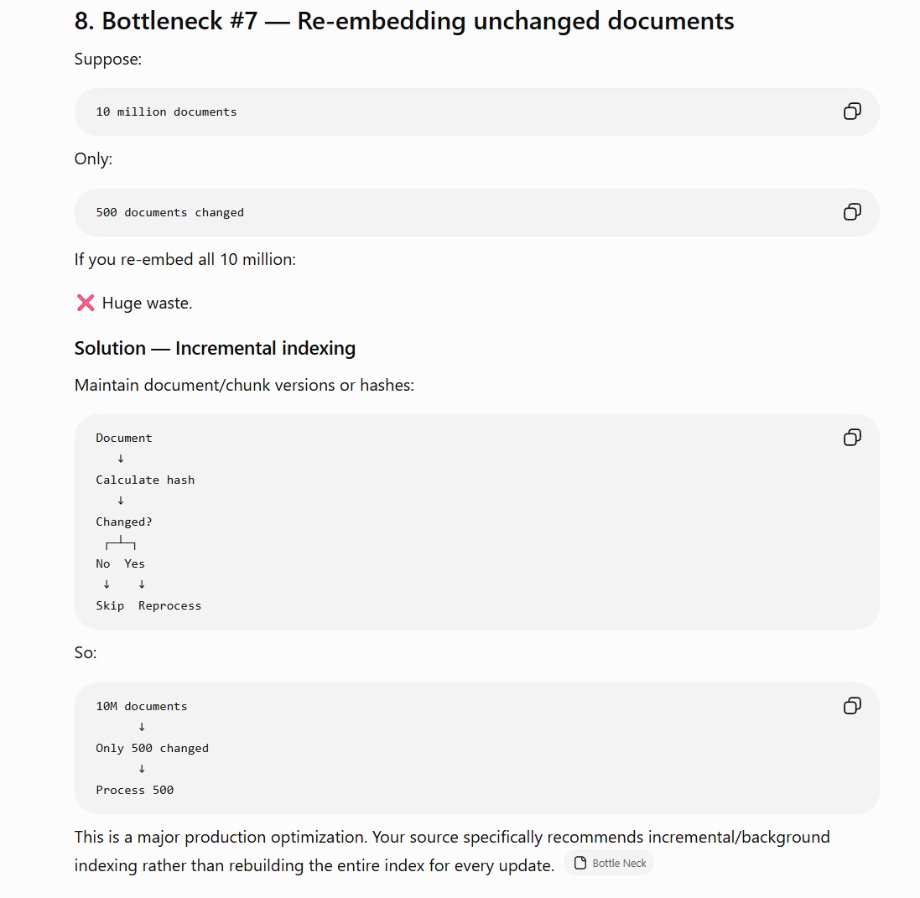Click the "Reprocess" text in the flowchart
This screenshot has width=920, height=898.
point(169,606)
